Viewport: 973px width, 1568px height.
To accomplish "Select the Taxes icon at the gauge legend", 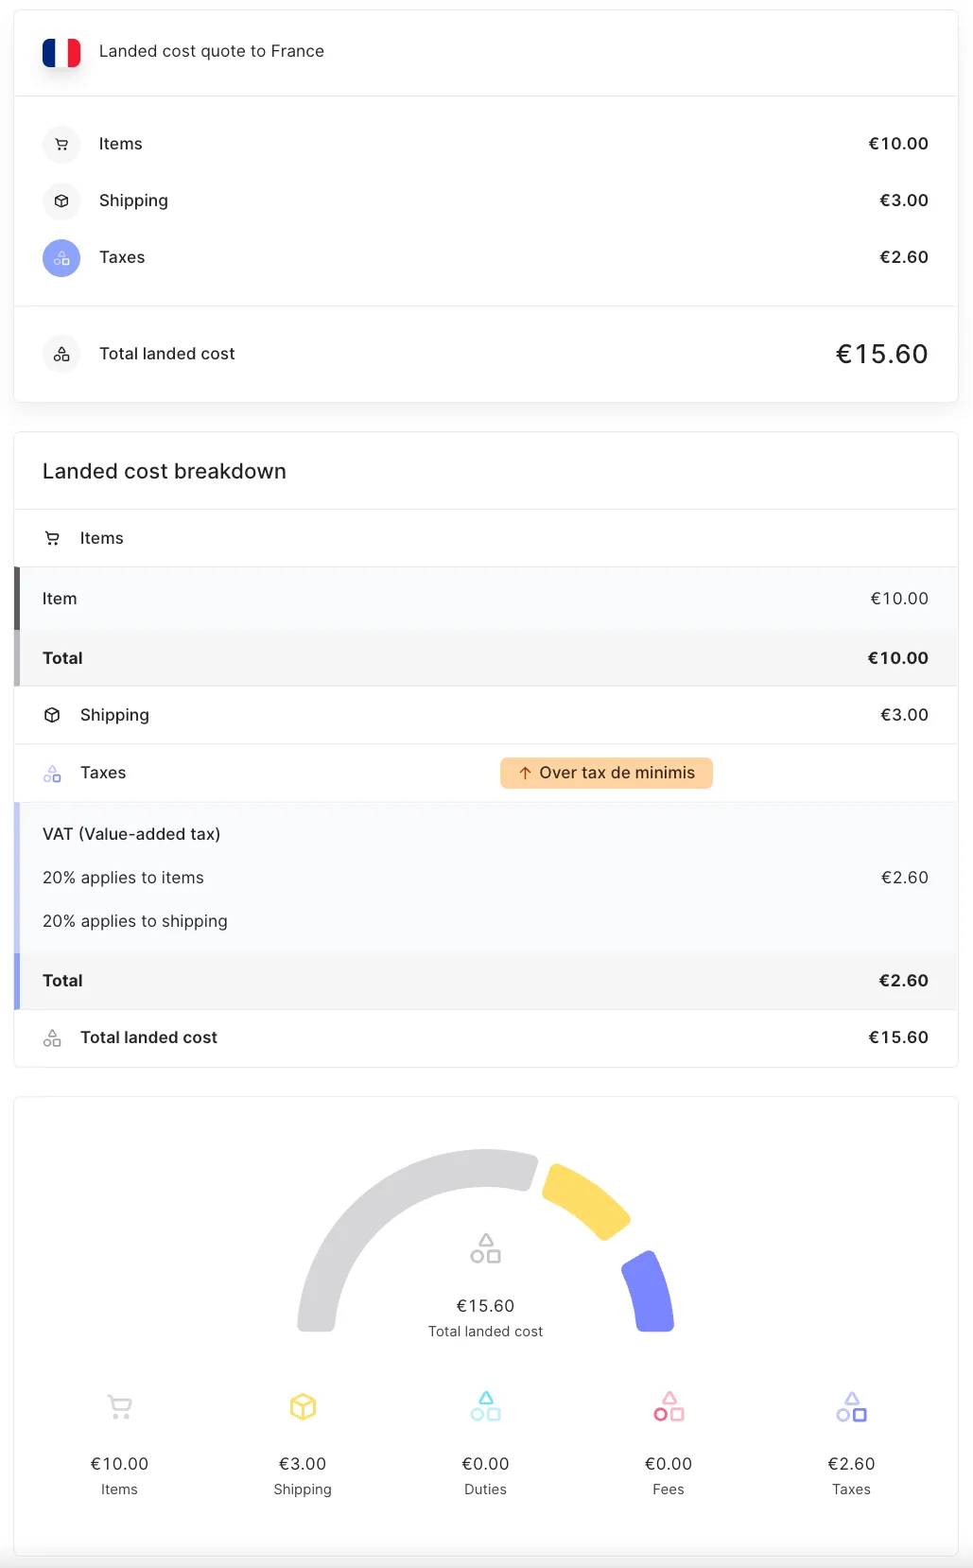I will click(x=851, y=1407).
